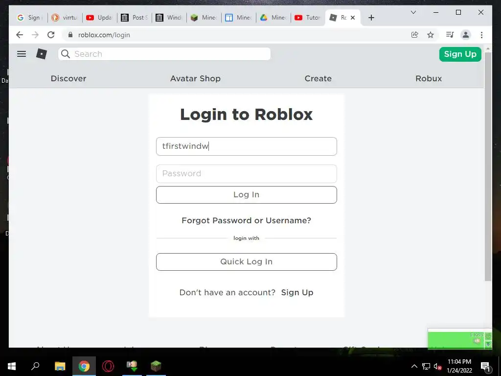Click the padlock site info icon
The height and width of the screenshot is (376, 501).
pos(70,35)
